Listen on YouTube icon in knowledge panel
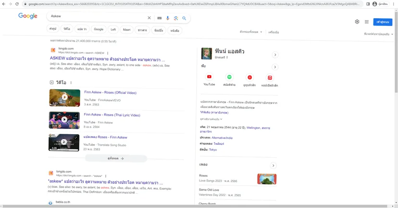 209,77
